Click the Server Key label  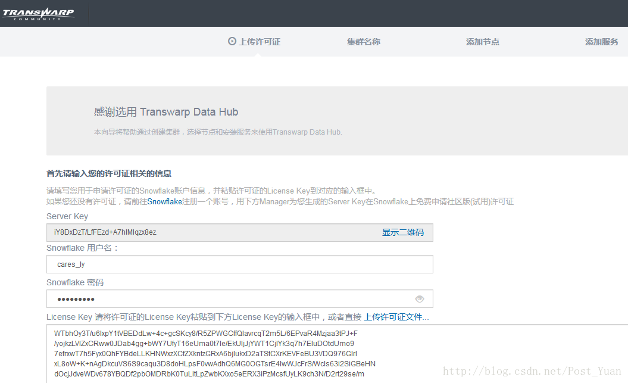(67, 216)
